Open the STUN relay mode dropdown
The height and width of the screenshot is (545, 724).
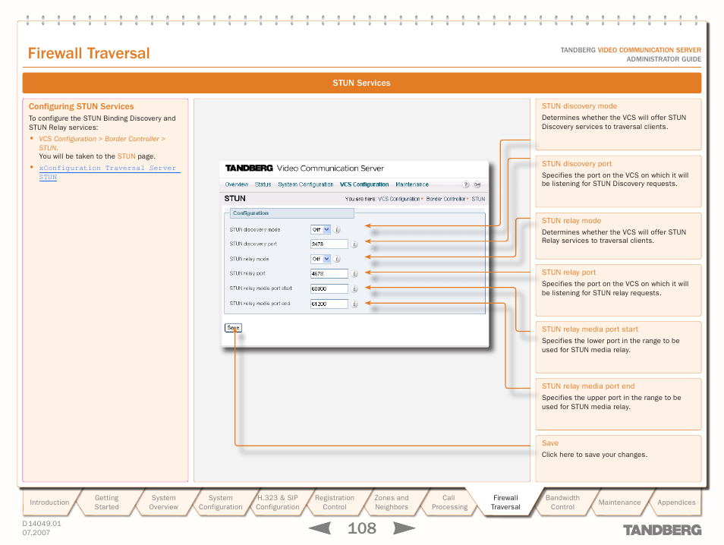(320, 259)
